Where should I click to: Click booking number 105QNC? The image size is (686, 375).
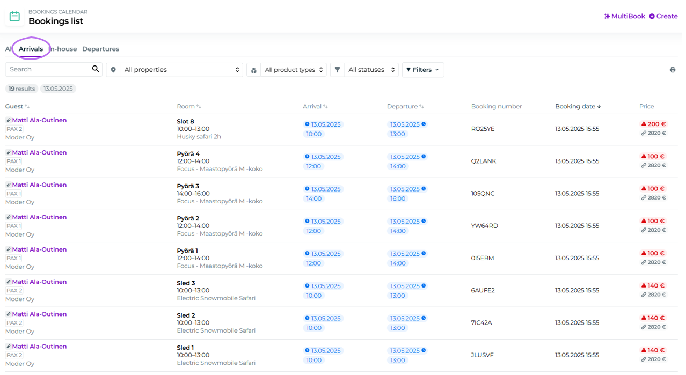(483, 193)
